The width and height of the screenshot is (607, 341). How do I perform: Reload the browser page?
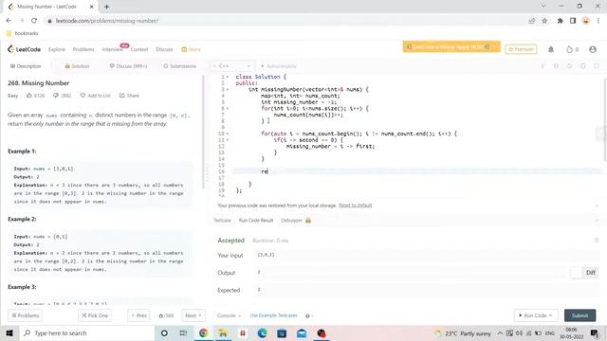coord(34,21)
